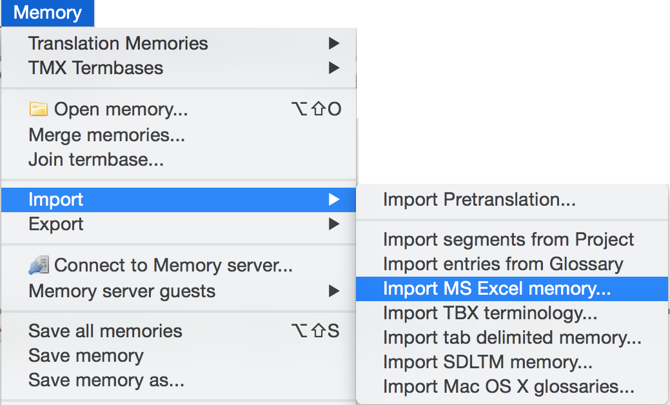Image resolution: width=670 pixels, height=405 pixels.
Task: Select Save all memories
Action: click(x=105, y=331)
